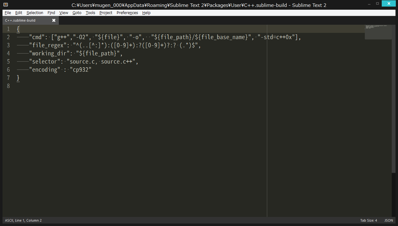This screenshot has width=398, height=226.
Task: Click the minimap preview in the top-right corner
Action: (x=378, y=31)
